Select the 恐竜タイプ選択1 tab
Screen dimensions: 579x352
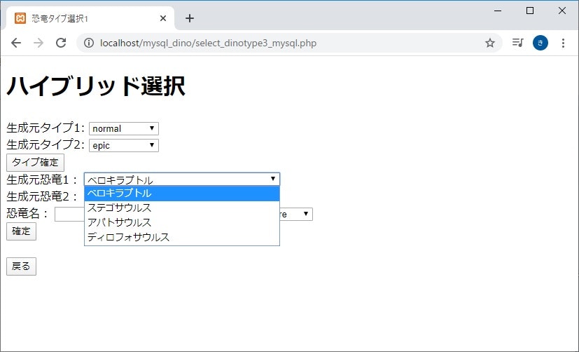(89, 18)
